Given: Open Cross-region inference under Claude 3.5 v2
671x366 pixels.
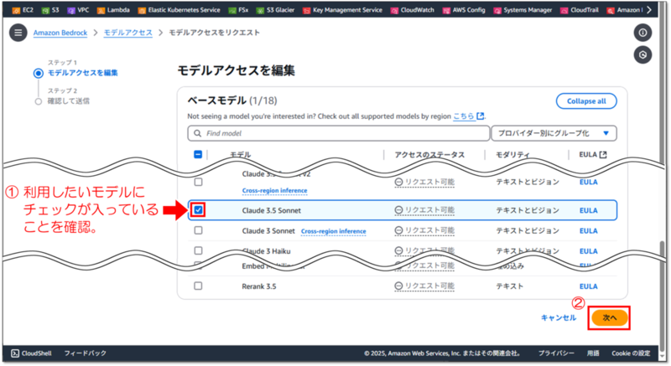Looking at the screenshot, I should 275,190.
